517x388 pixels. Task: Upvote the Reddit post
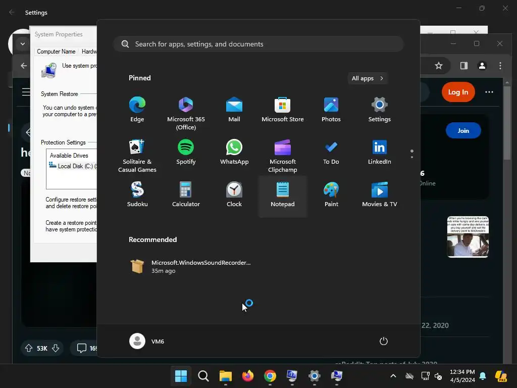tap(29, 348)
